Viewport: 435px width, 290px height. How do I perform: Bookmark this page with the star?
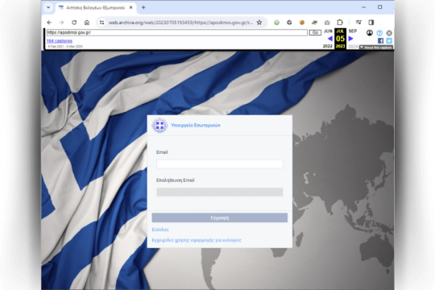coord(259,23)
